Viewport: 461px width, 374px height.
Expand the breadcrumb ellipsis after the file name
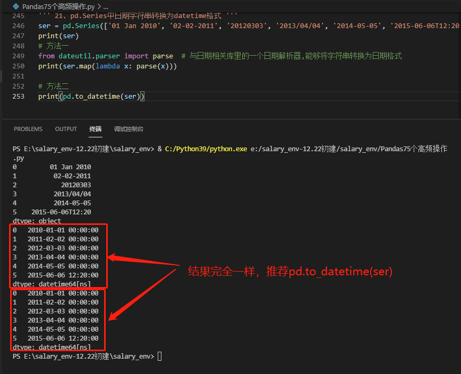click(x=106, y=6)
